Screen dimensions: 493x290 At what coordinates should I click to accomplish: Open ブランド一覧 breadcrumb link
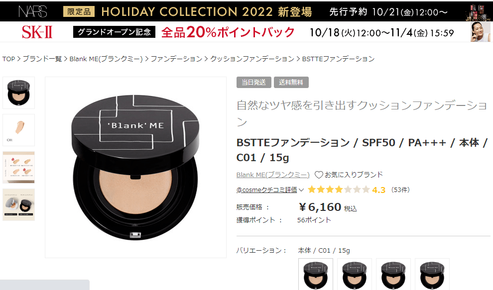(42, 59)
